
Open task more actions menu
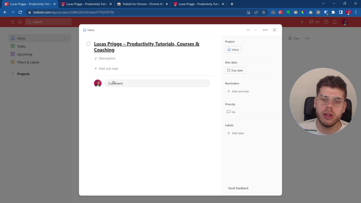coord(265,30)
